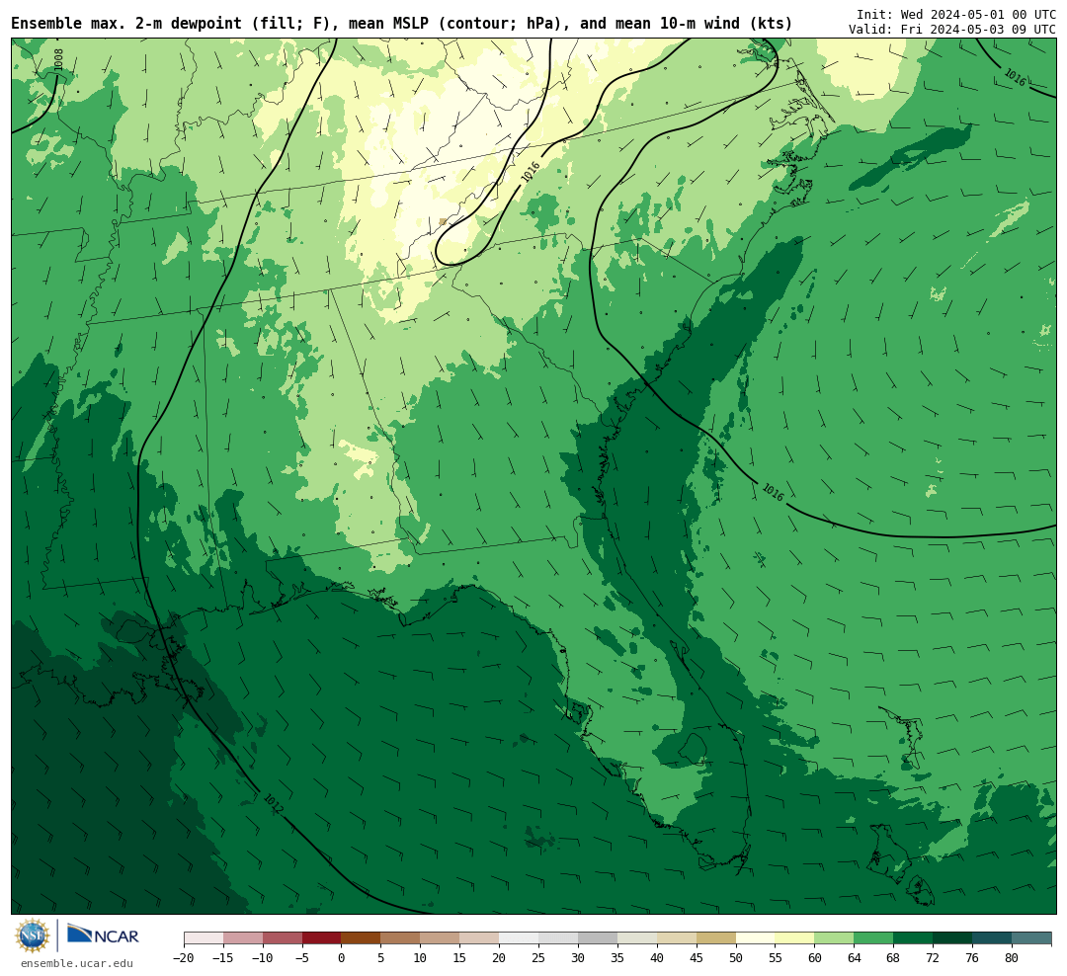Click the colorbar tick label 80

coord(1013,957)
